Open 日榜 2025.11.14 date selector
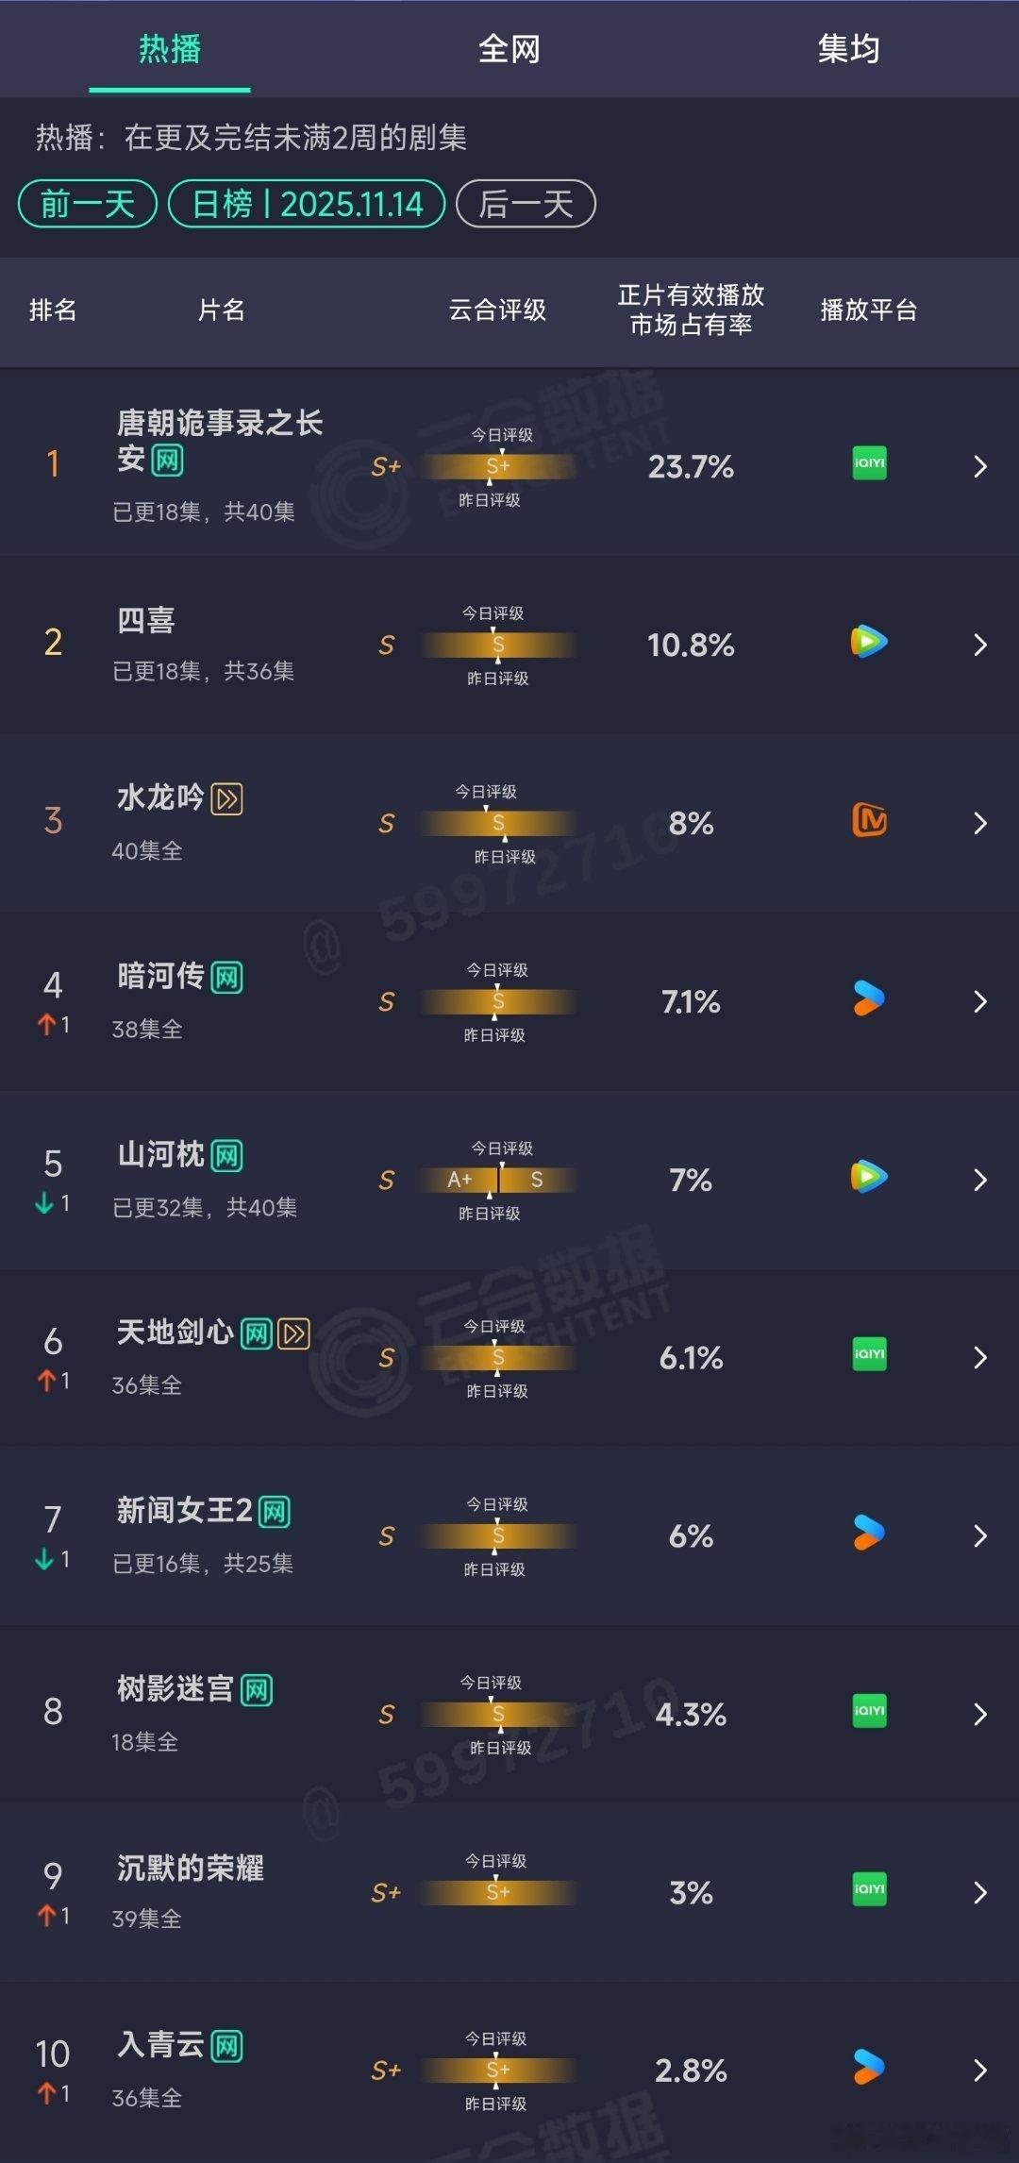This screenshot has height=2163, width=1019. click(307, 204)
